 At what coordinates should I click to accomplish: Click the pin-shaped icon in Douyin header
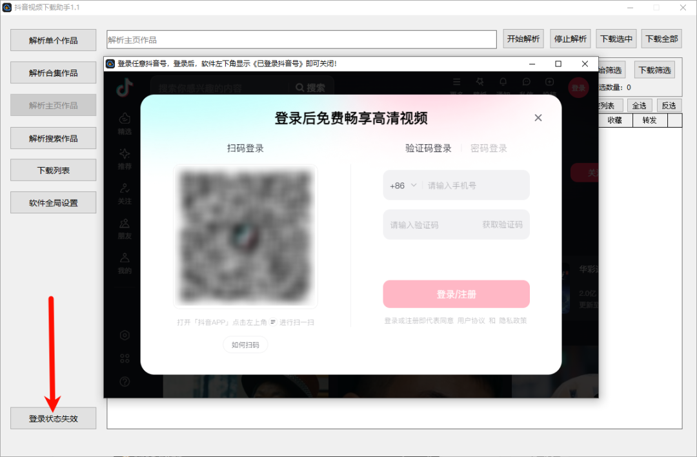480,82
